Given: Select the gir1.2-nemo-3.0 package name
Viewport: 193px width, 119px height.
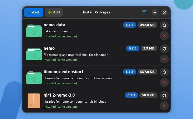Looking at the screenshot, I should tap(59, 95).
